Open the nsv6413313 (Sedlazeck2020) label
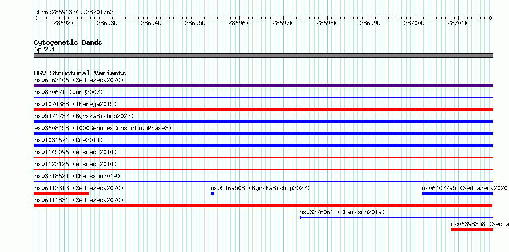Viewport: 509px width, 252px height. coord(79,188)
